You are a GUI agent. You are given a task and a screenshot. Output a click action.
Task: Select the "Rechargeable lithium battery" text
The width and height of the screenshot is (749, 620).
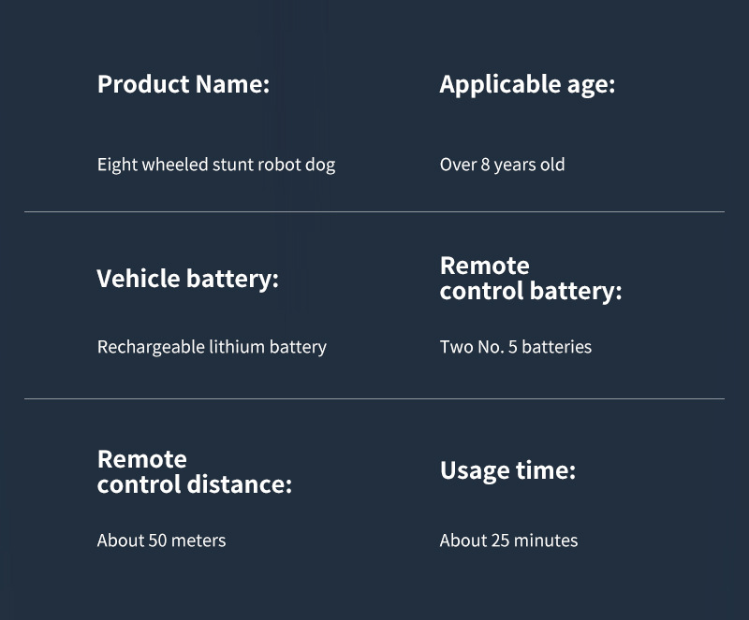tap(212, 347)
